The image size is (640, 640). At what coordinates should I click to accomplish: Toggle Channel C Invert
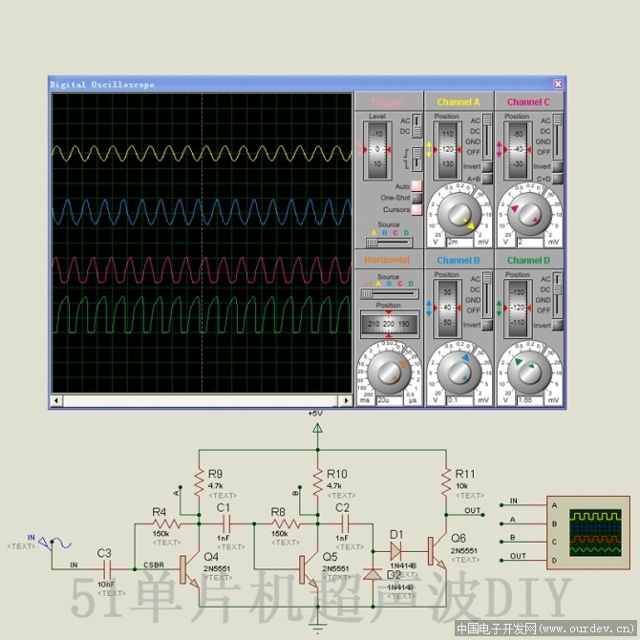coord(557,166)
